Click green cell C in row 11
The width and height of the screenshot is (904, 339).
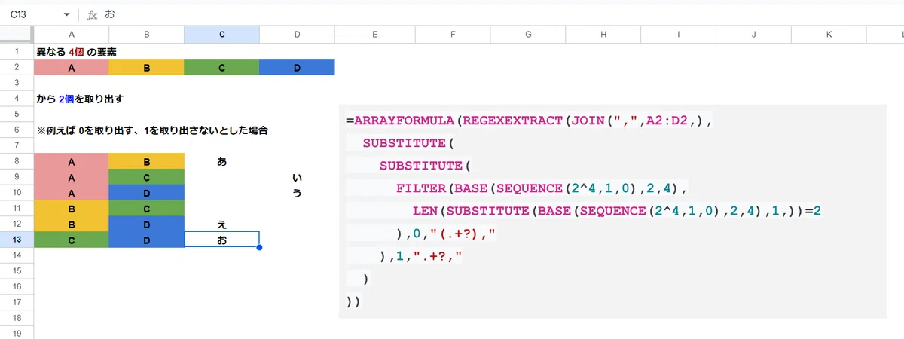click(x=147, y=208)
